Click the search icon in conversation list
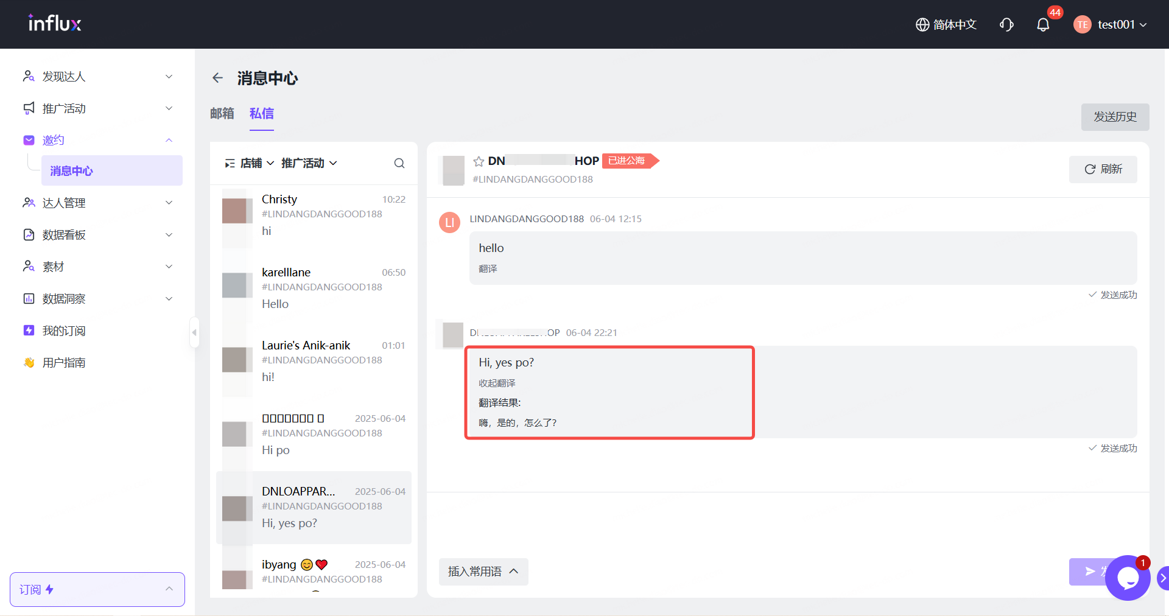Viewport: 1169px width, 616px height. [x=399, y=163]
